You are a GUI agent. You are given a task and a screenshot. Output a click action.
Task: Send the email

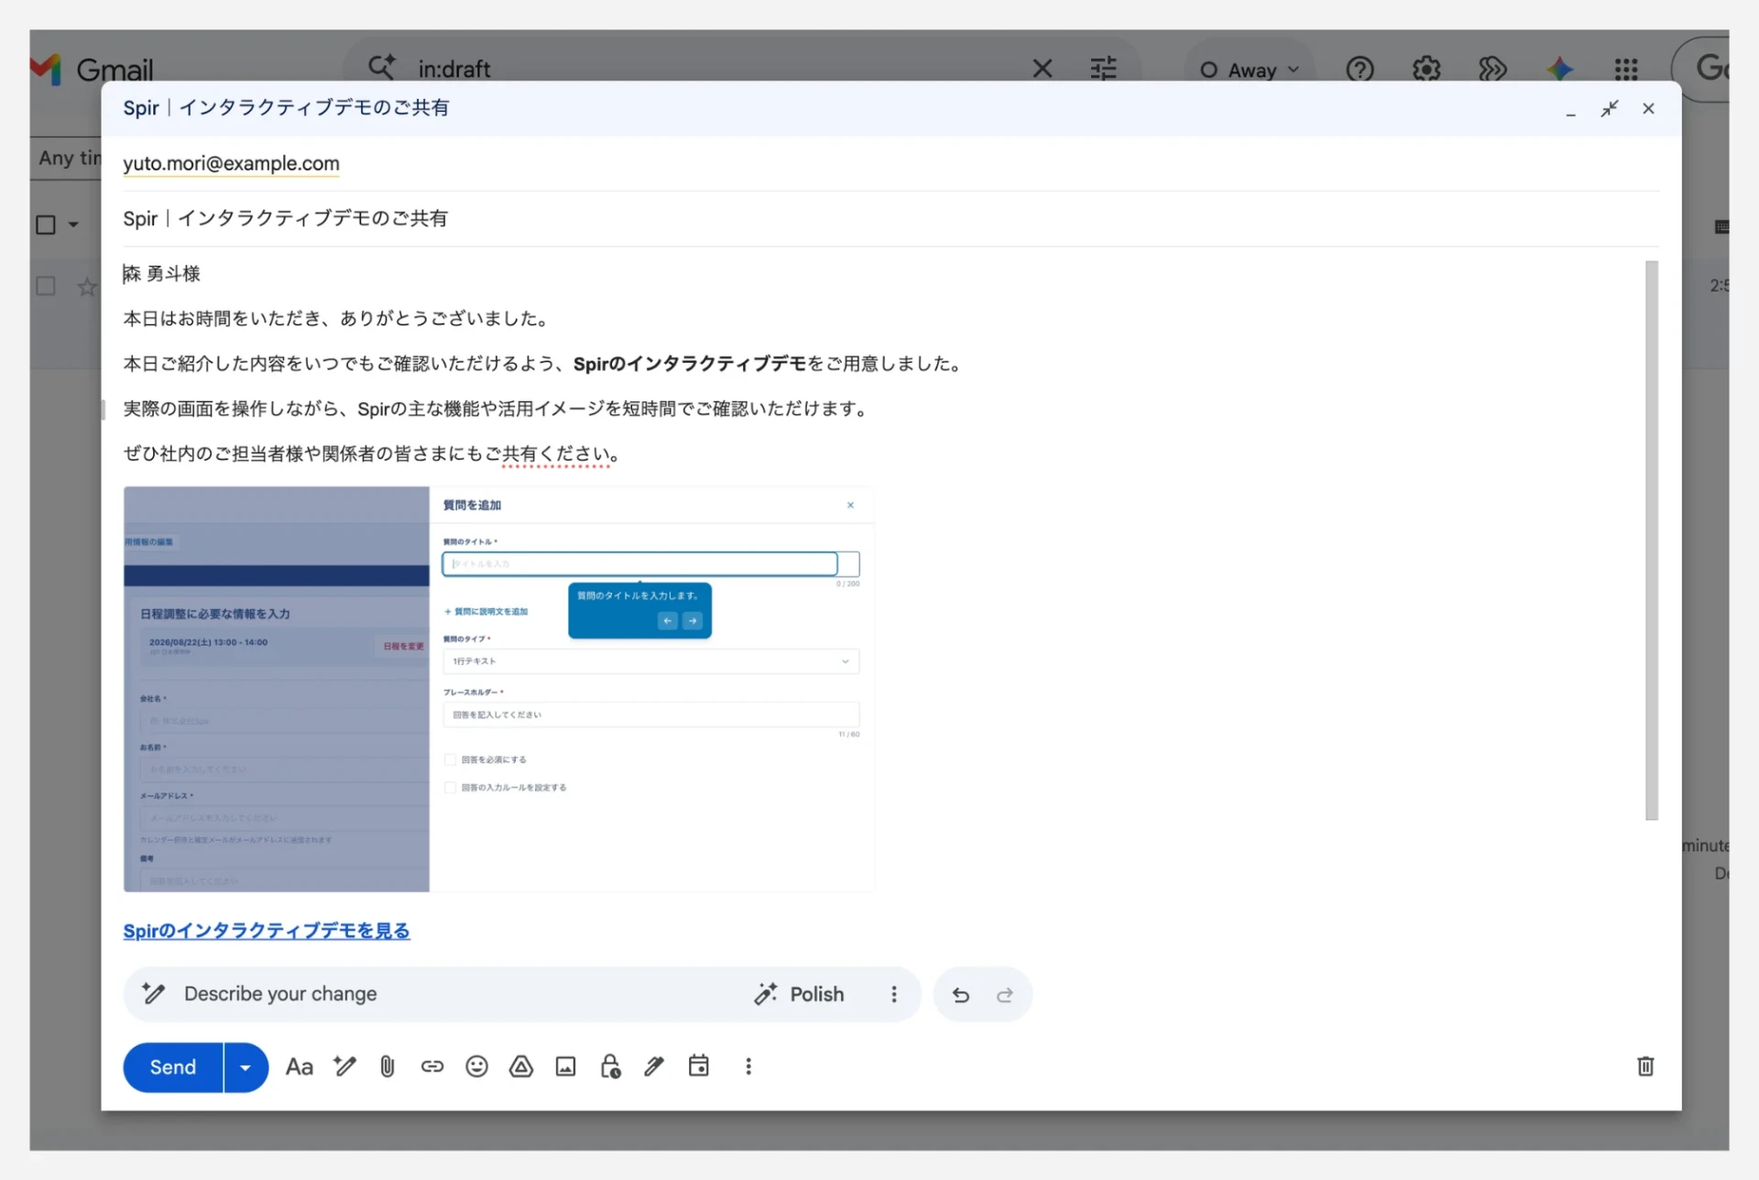[173, 1067]
